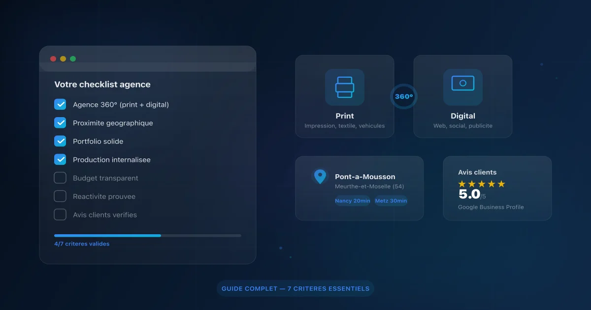Click the 360° circular badge
The width and height of the screenshot is (591, 310).
[404, 96]
